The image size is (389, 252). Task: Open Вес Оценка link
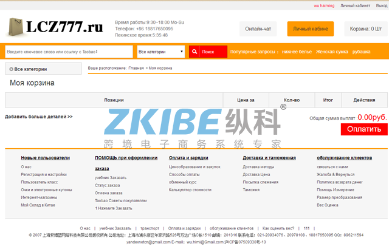pos(328,205)
